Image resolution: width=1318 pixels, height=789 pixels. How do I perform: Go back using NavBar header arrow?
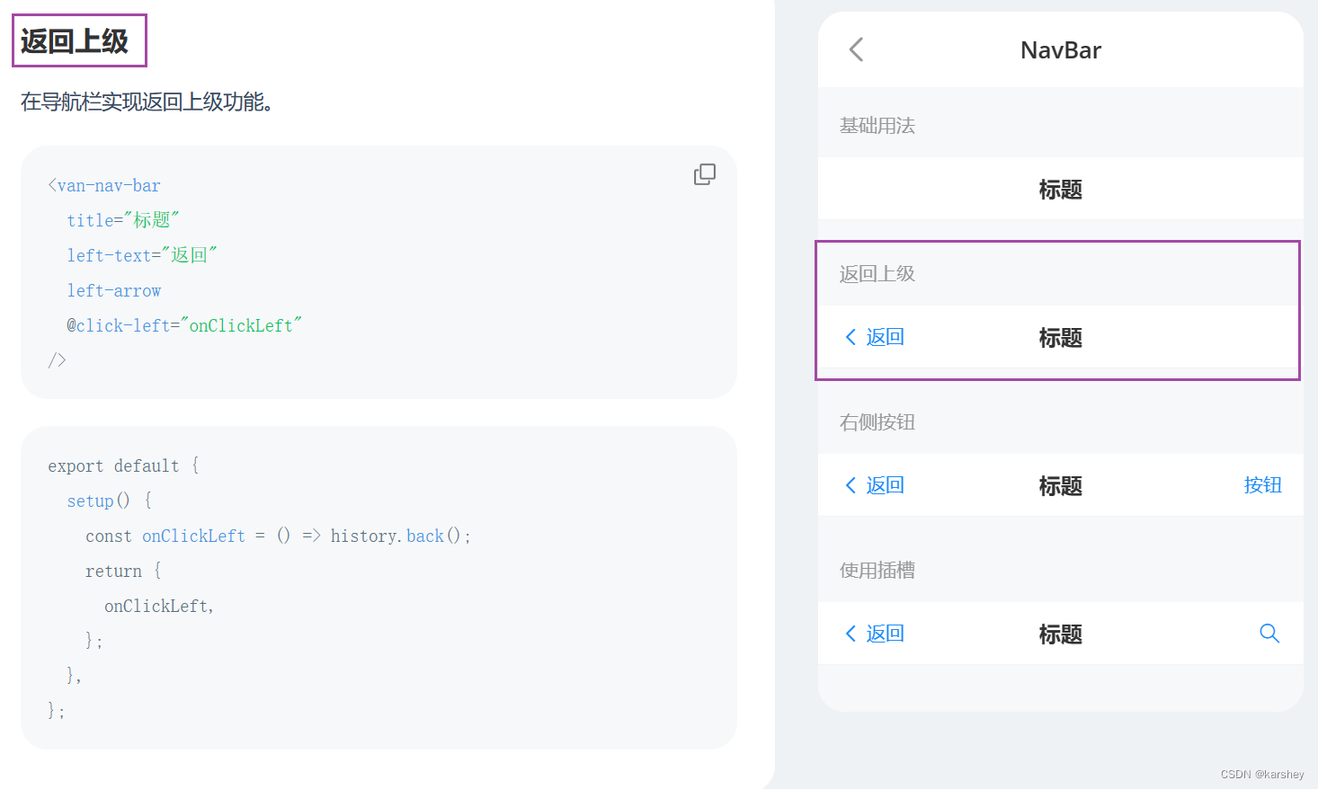tap(856, 49)
